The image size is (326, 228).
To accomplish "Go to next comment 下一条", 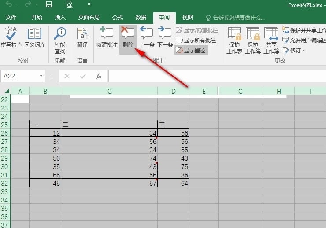I will click(165, 37).
